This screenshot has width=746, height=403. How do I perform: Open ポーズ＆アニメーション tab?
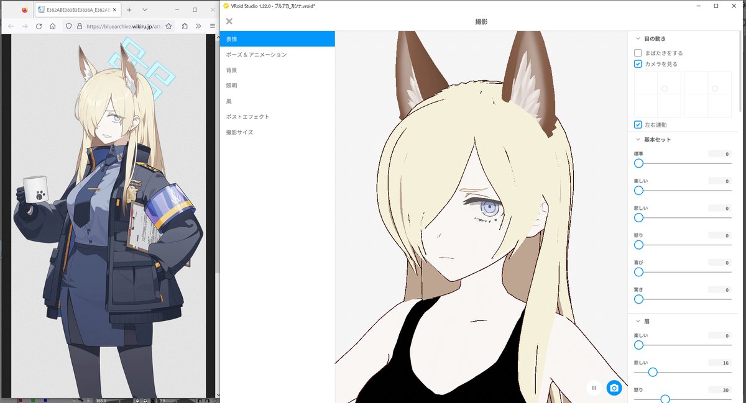(x=277, y=55)
